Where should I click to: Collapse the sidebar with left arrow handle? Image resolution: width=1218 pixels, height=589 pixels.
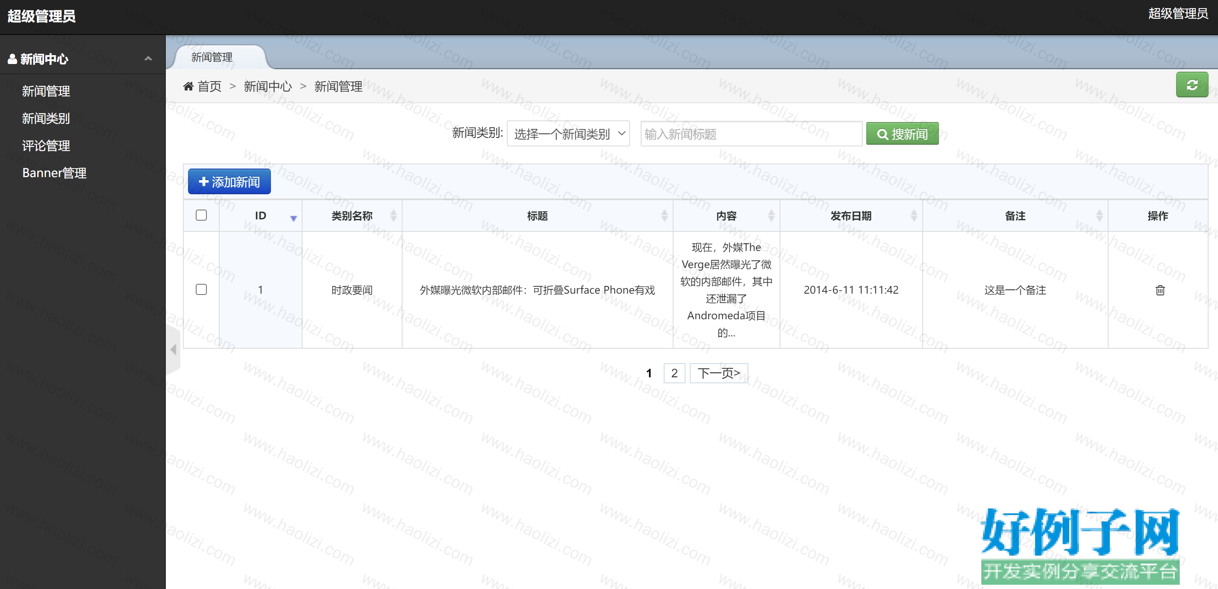pyautogui.click(x=174, y=350)
